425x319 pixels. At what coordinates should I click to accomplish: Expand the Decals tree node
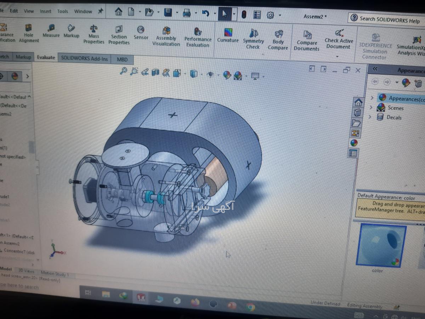[370, 117]
